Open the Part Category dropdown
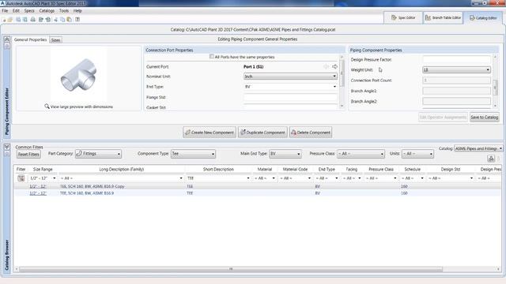 [98, 154]
